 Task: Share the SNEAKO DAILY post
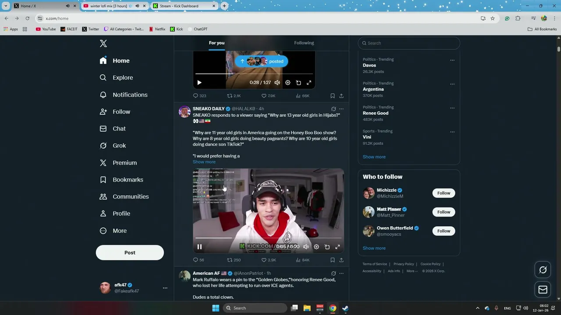(341, 260)
